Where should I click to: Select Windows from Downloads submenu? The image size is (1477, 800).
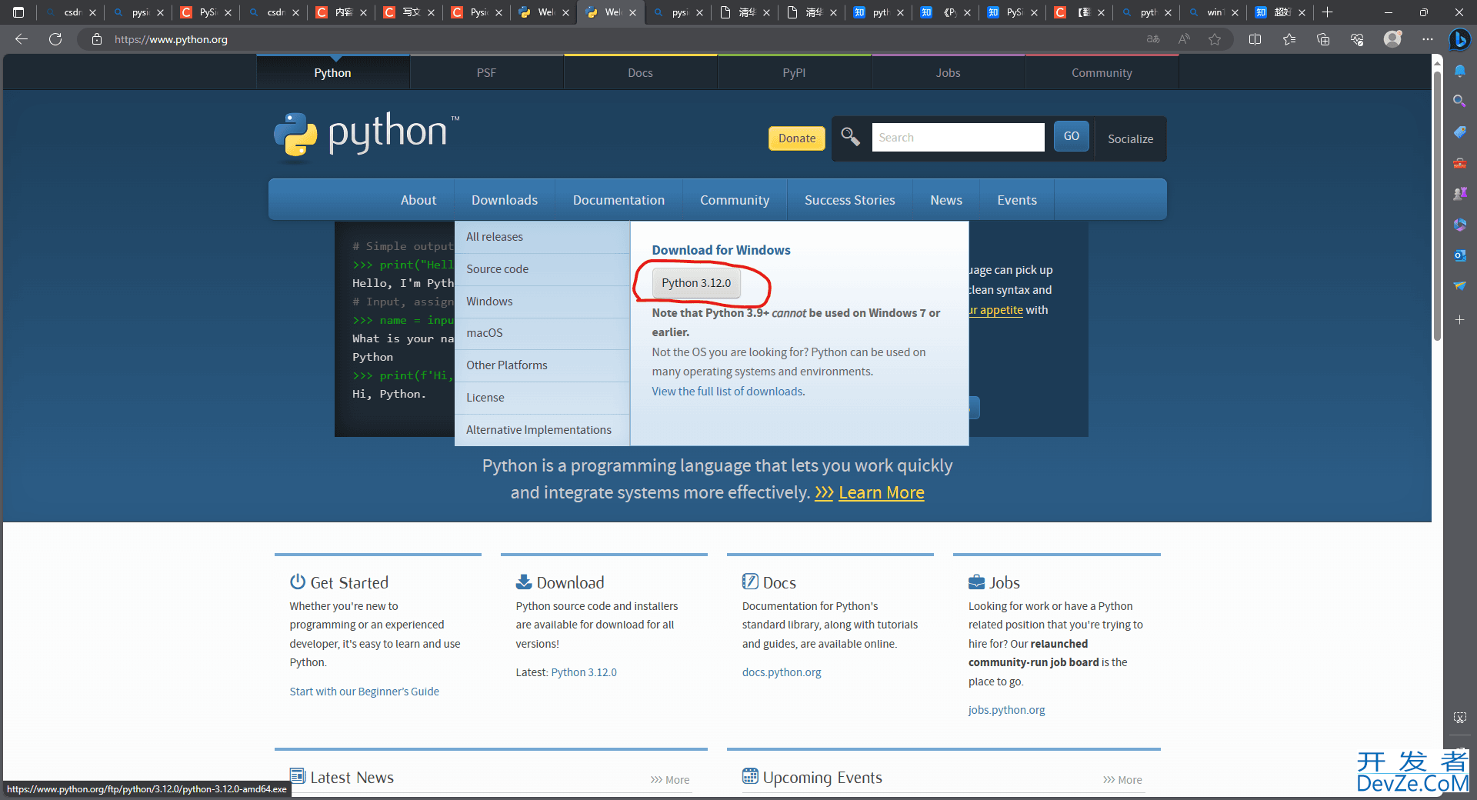(x=542, y=302)
